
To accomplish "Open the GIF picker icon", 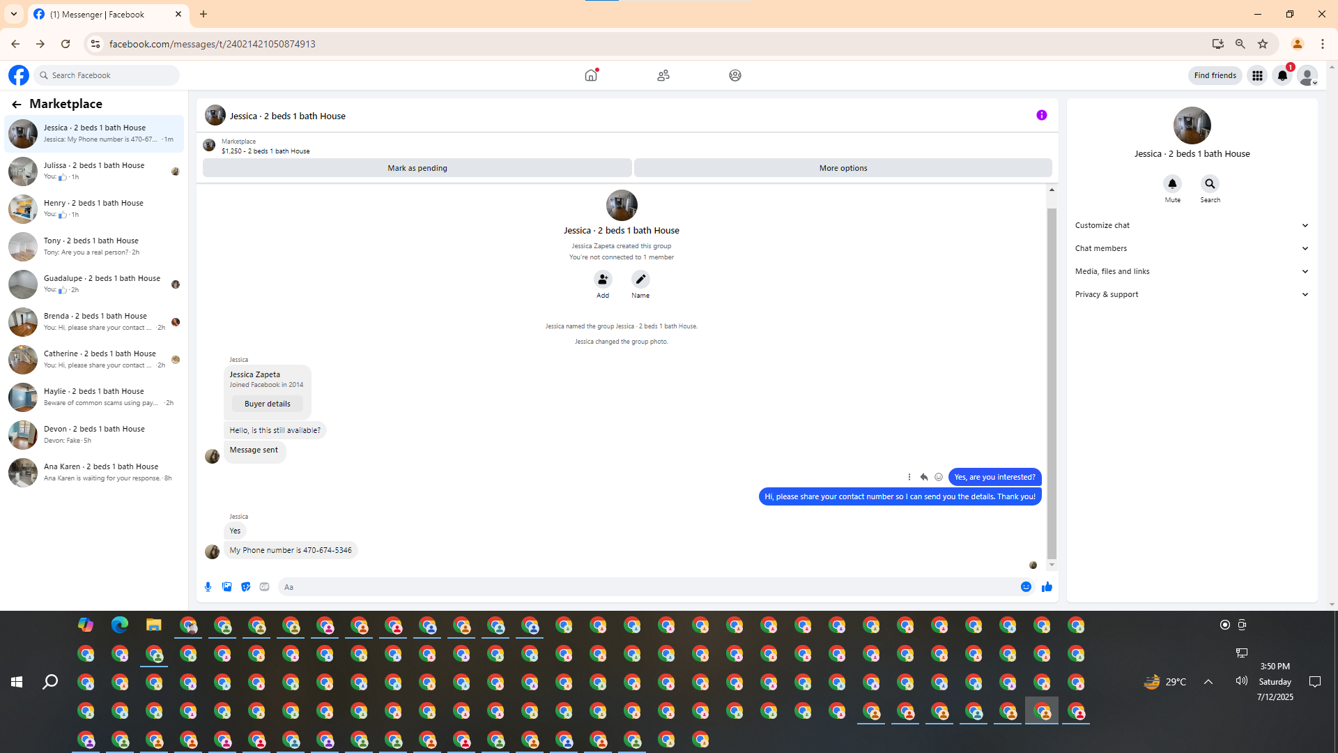I will 264,587.
